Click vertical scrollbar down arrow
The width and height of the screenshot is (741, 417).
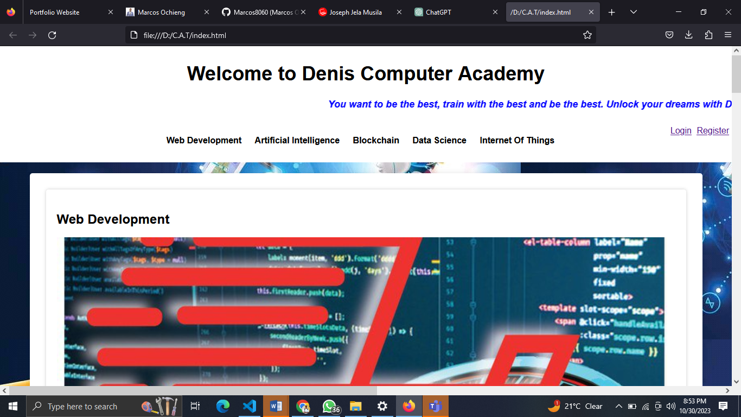[x=736, y=381]
